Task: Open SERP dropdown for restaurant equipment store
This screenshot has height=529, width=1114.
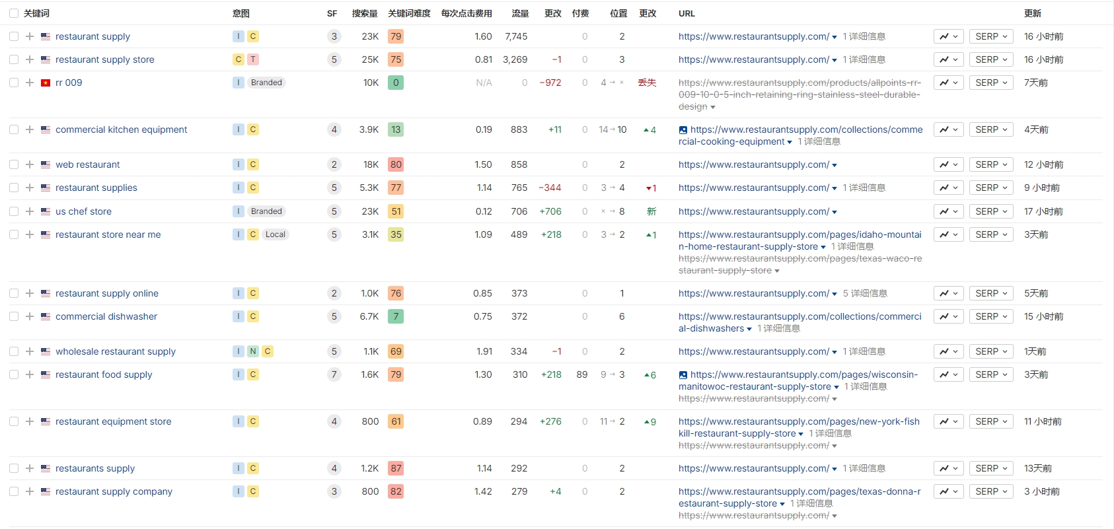Action: point(991,421)
